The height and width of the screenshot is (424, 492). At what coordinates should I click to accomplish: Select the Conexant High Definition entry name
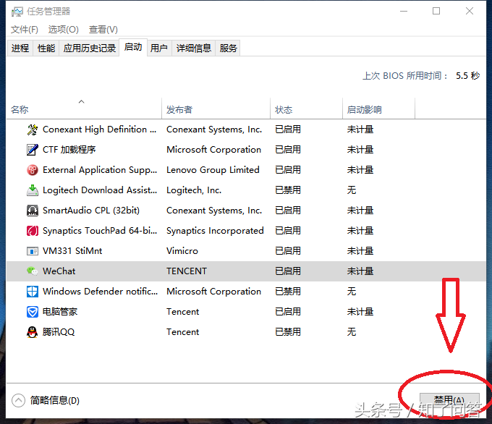coord(99,130)
